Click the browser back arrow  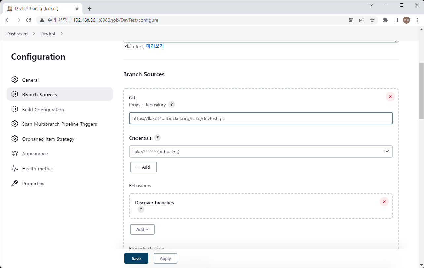click(x=8, y=20)
